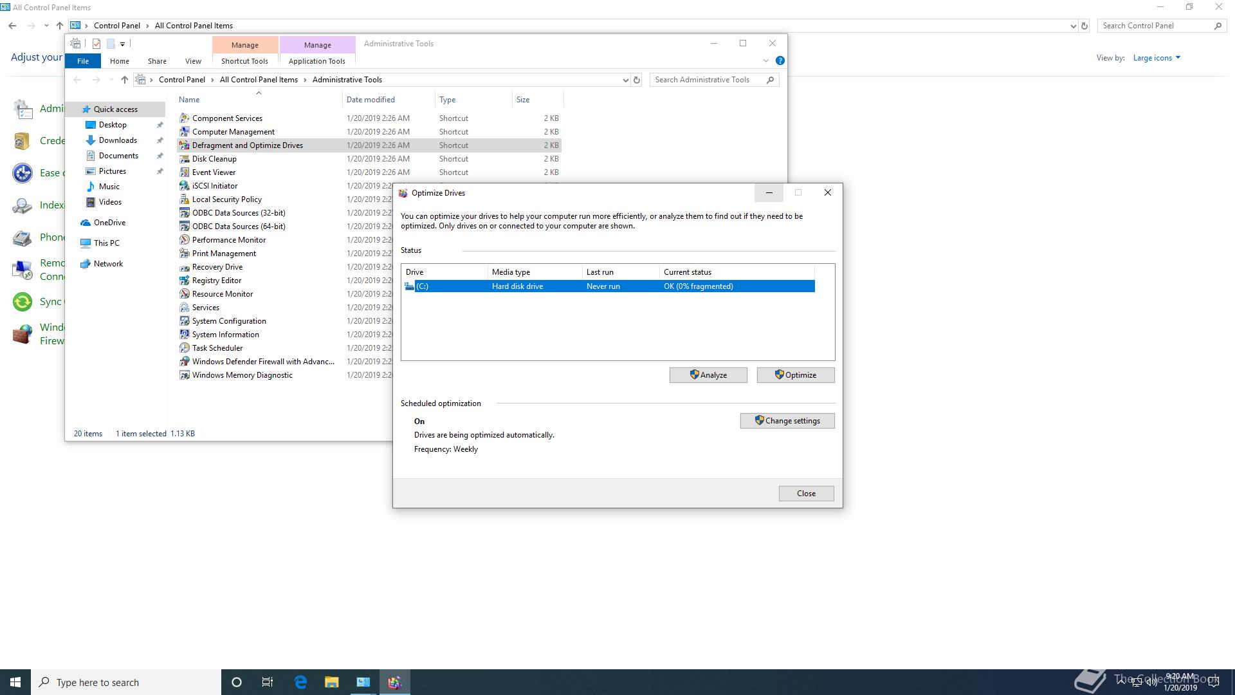Click the Disk Cleanup icon

click(185, 159)
